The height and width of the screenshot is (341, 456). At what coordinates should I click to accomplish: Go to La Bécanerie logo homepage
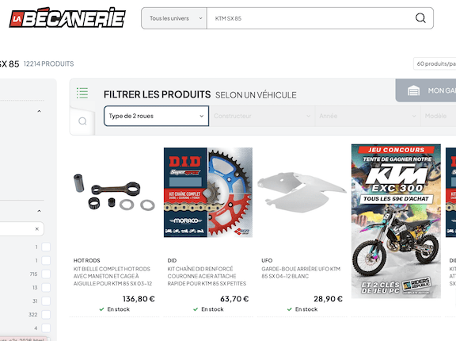click(67, 18)
